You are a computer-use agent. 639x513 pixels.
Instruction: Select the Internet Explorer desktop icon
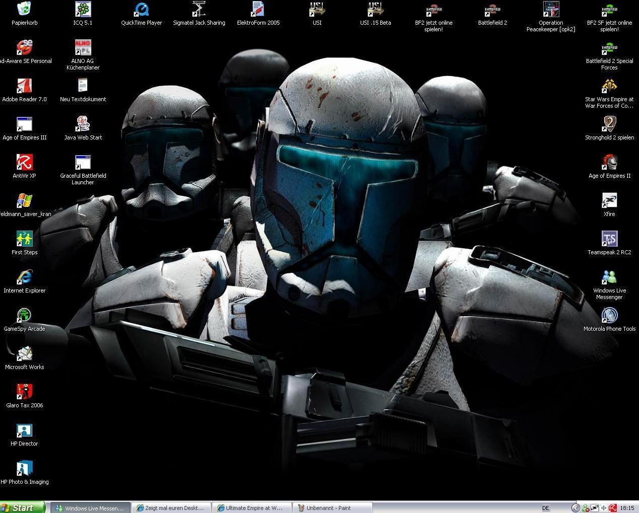[x=24, y=277]
